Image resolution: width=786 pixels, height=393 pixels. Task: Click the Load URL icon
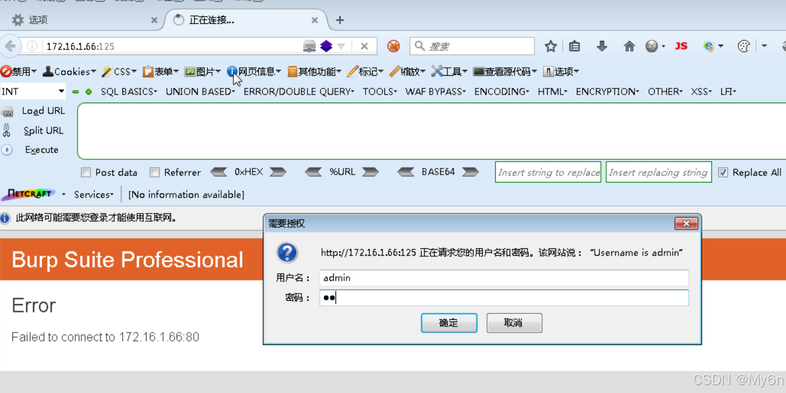coord(7,111)
